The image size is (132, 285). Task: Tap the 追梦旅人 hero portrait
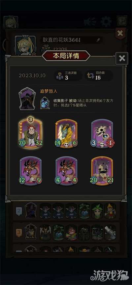[x=27, y=99]
